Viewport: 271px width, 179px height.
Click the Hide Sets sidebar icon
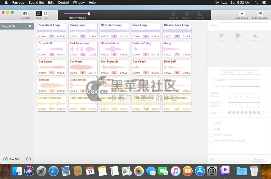(x=25, y=14)
